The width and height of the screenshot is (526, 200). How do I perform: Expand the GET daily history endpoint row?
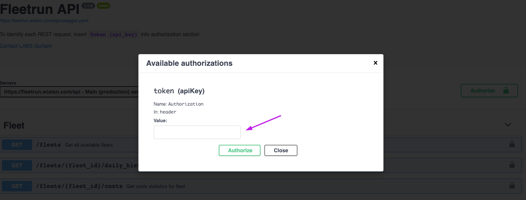[17, 165]
